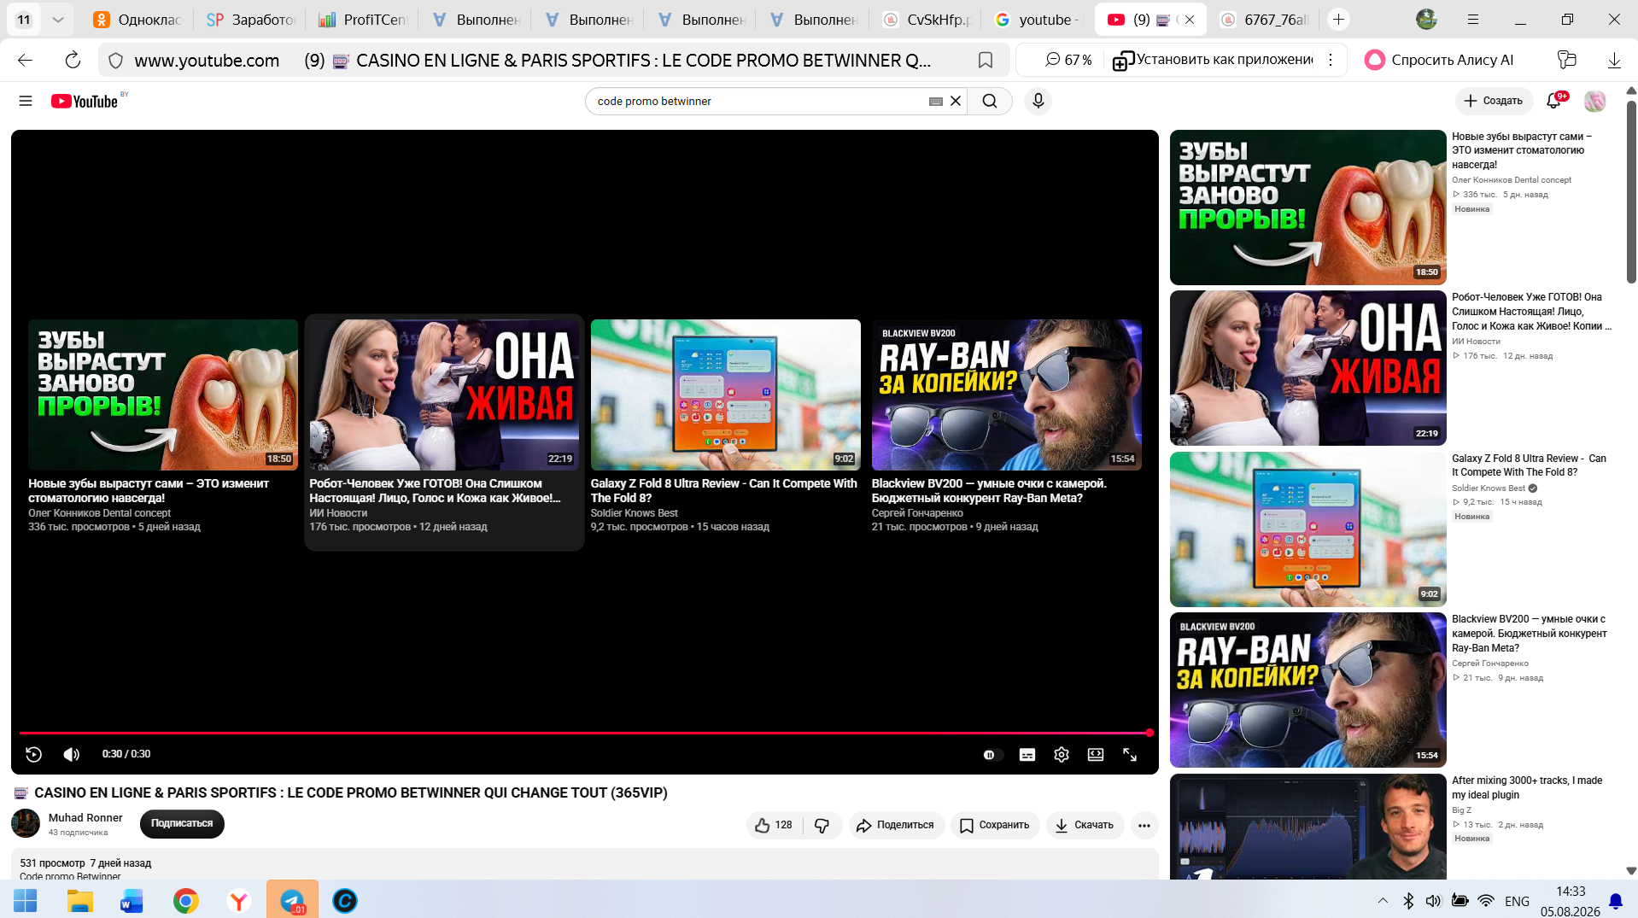Open a new browser tab
The image size is (1638, 918).
coord(1338,20)
